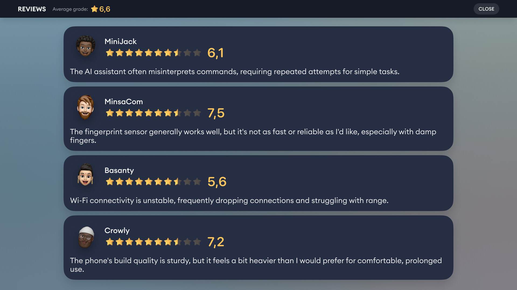Click the gold star beside average grade
This screenshot has width=517, height=290.
(95, 9)
